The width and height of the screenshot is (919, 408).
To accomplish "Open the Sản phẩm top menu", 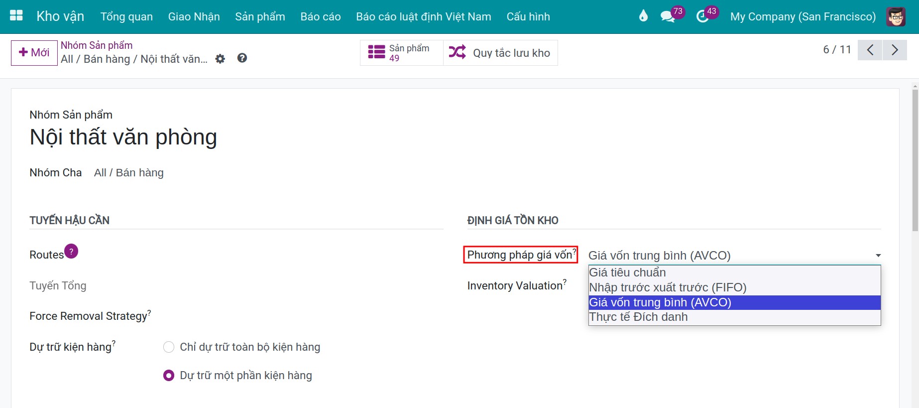I will click(260, 16).
